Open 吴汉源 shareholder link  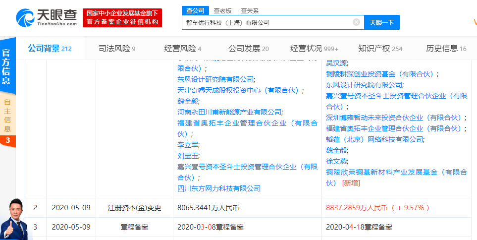tap(337, 63)
